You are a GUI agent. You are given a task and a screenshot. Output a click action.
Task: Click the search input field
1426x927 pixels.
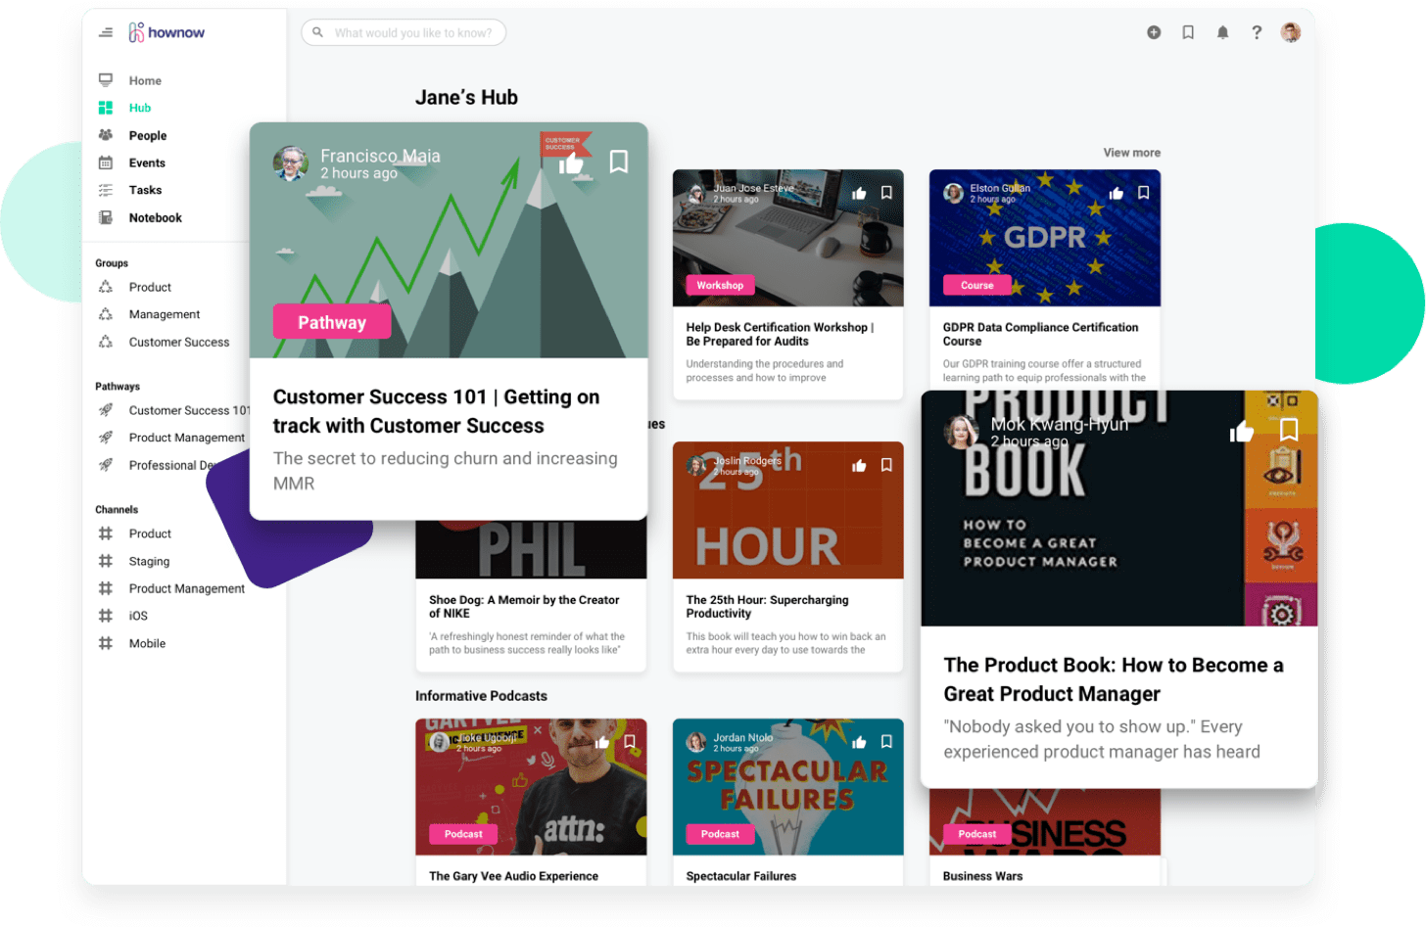click(x=411, y=32)
